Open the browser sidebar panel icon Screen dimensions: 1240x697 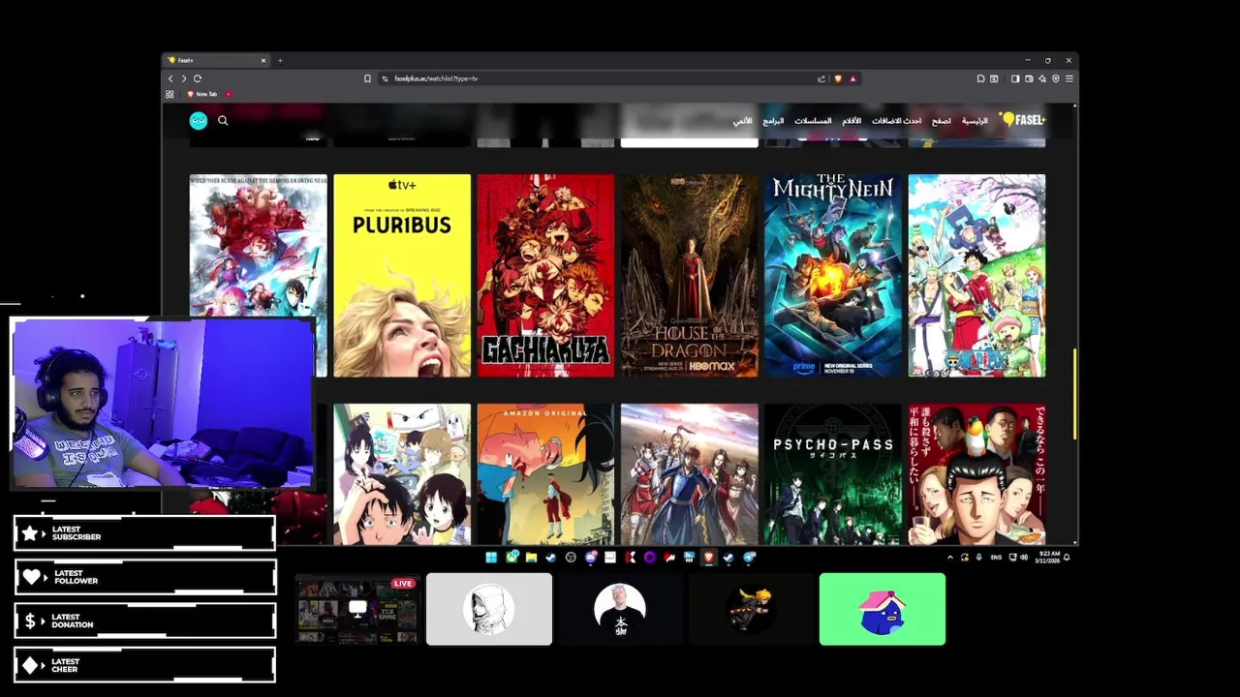pyautogui.click(x=1014, y=78)
